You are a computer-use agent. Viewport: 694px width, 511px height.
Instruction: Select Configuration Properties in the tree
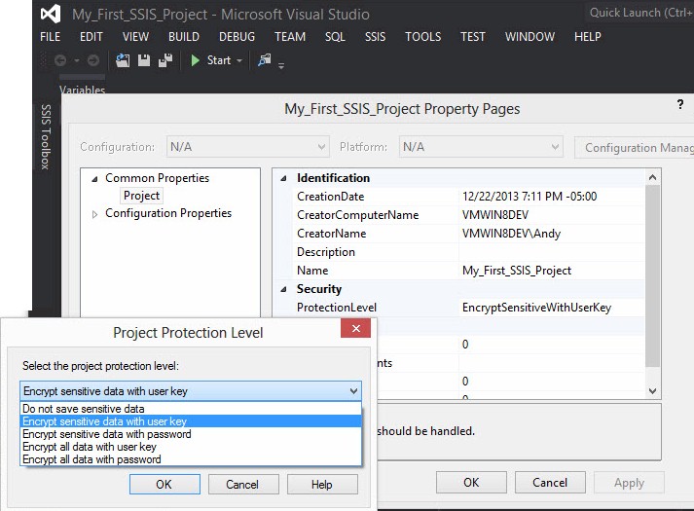click(x=168, y=213)
